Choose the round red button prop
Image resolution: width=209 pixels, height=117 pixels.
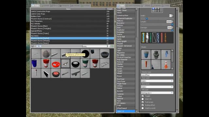pos(56,73)
